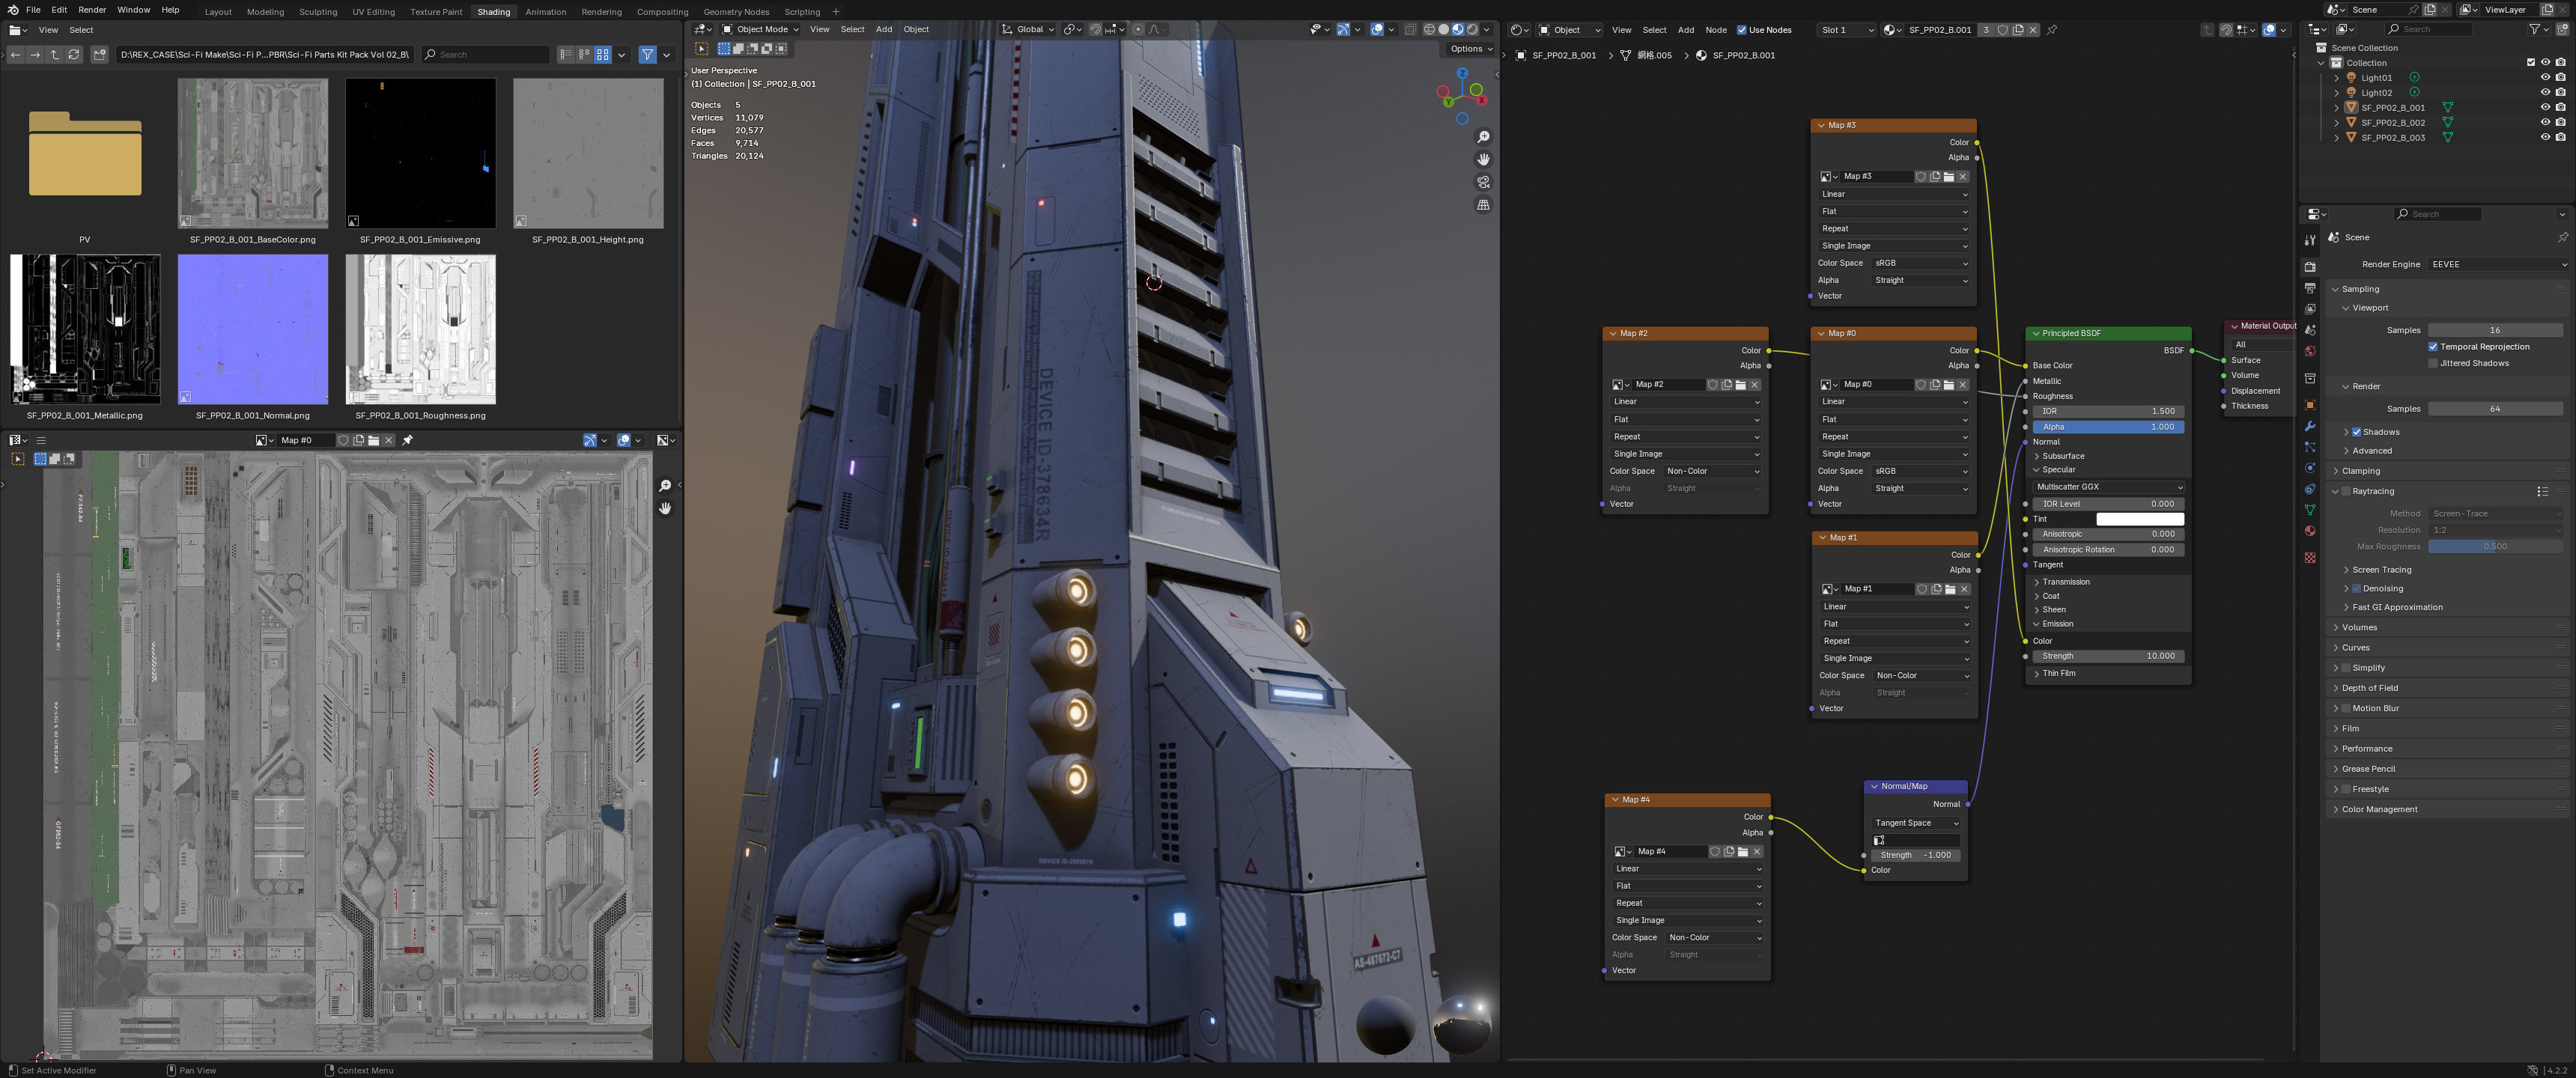Switch to orthographic grid view icon
The height and width of the screenshot is (1078, 2576).
pyautogui.click(x=1483, y=205)
